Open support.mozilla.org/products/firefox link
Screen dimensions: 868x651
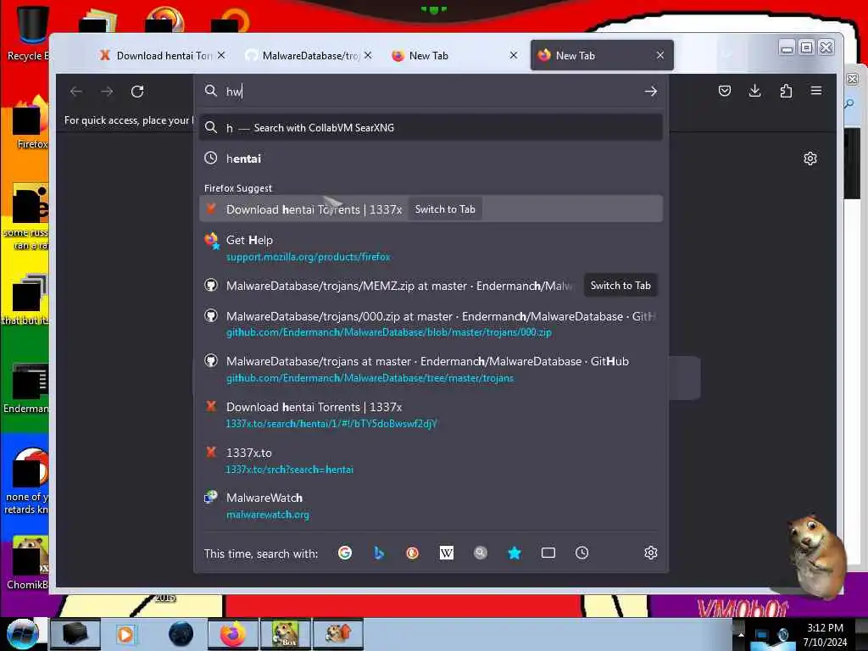click(x=308, y=257)
